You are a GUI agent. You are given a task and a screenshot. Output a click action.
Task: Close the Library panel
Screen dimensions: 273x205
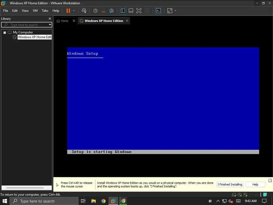tap(50, 18)
